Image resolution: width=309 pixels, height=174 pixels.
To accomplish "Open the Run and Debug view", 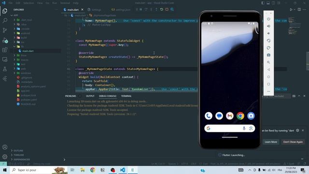I will pos(5,40).
